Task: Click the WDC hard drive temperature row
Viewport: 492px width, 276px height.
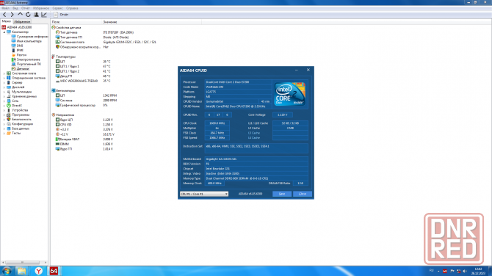Action: [x=83, y=81]
